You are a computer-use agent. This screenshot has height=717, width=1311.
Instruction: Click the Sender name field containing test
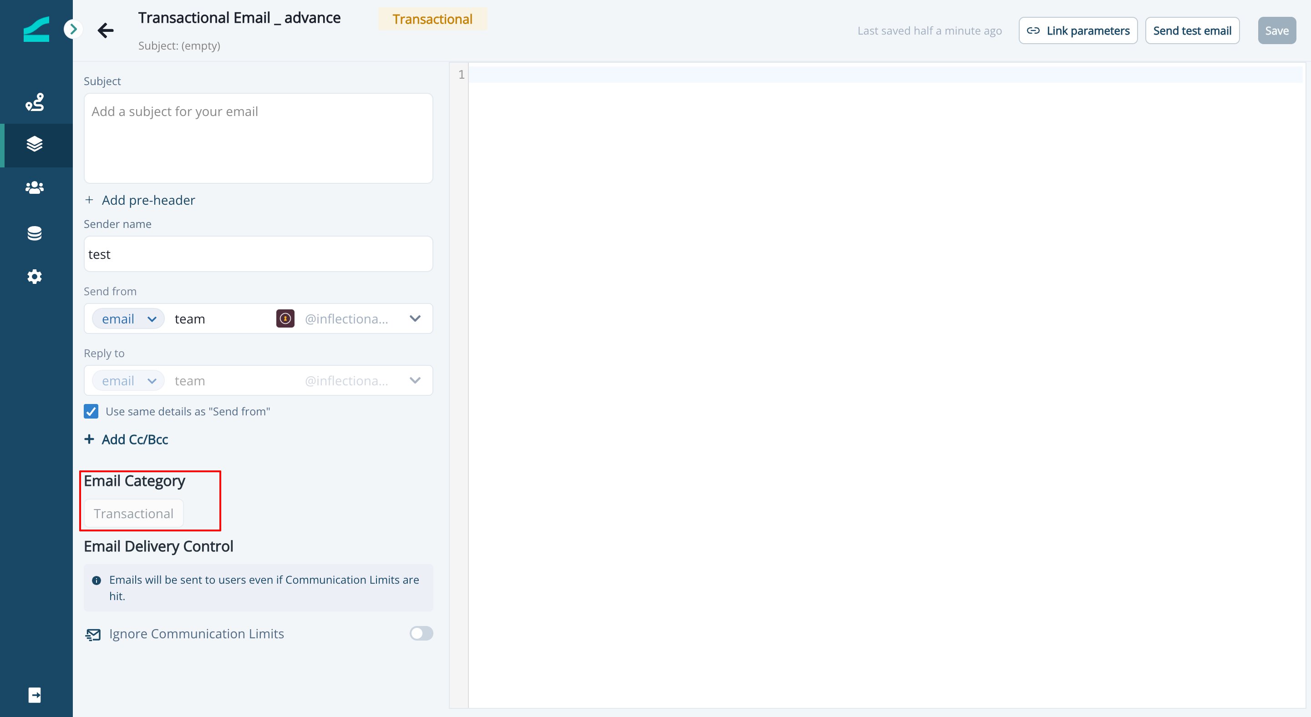[258, 254]
